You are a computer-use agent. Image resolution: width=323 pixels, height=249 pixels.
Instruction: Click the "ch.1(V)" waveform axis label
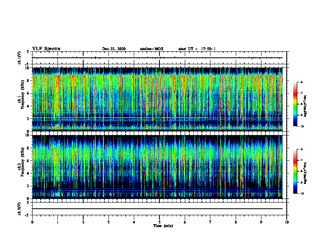(20, 58)
